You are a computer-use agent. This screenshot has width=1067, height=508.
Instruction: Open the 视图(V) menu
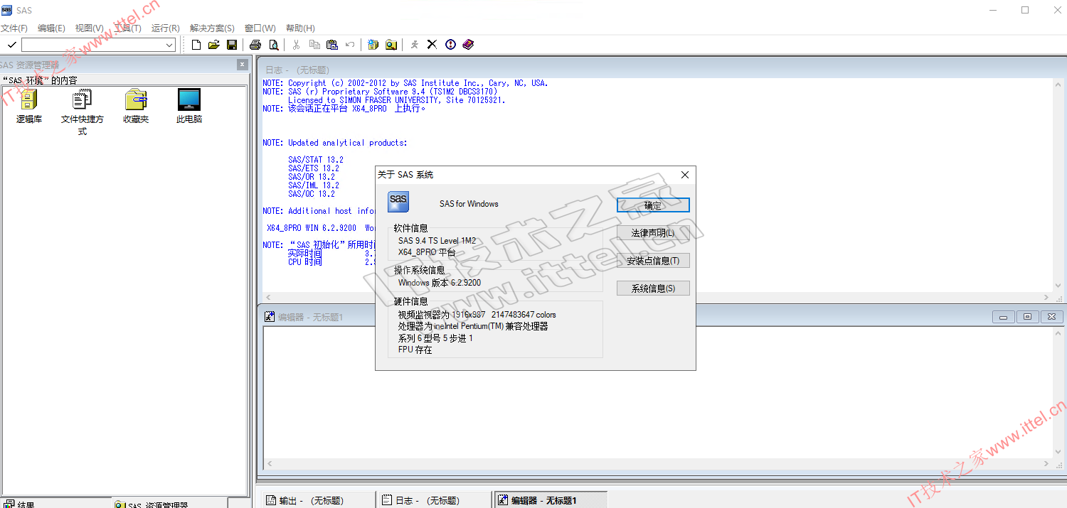(x=90, y=28)
